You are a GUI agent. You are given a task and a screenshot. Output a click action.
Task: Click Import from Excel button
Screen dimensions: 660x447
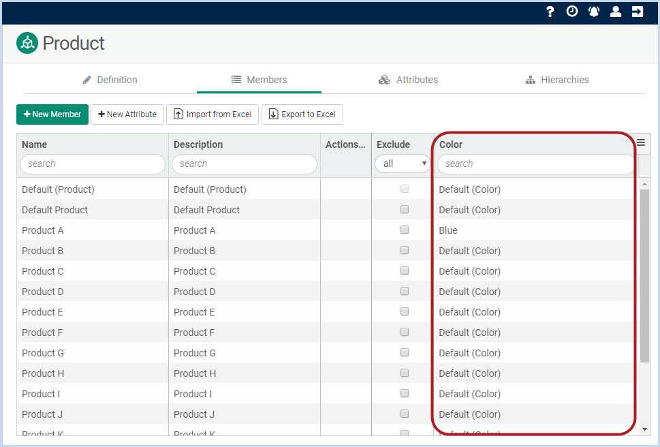point(213,114)
